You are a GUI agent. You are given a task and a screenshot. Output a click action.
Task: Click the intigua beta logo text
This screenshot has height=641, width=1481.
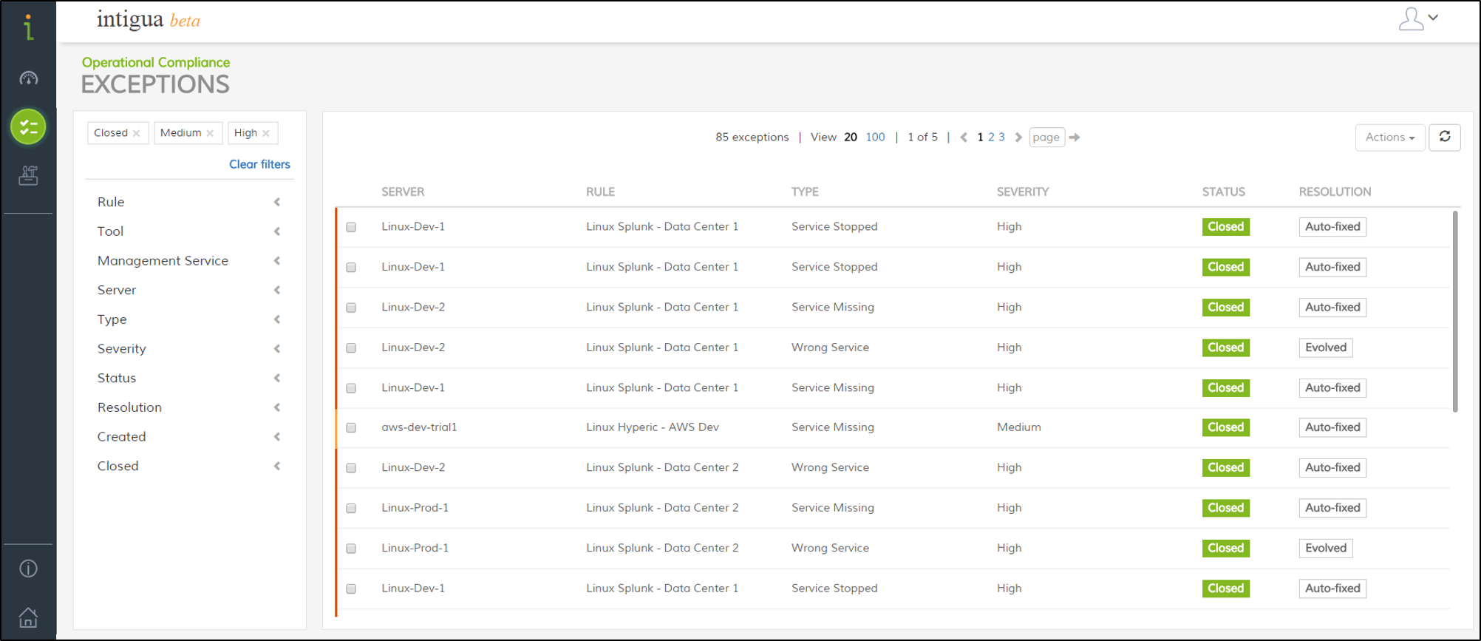tap(149, 20)
